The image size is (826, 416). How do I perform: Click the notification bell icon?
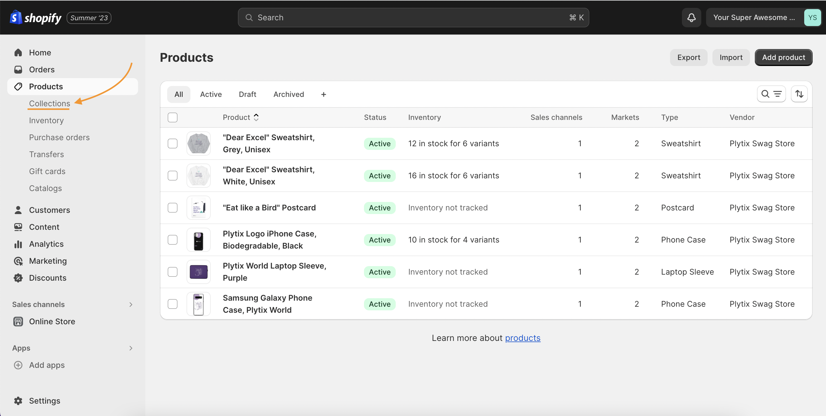click(x=691, y=18)
